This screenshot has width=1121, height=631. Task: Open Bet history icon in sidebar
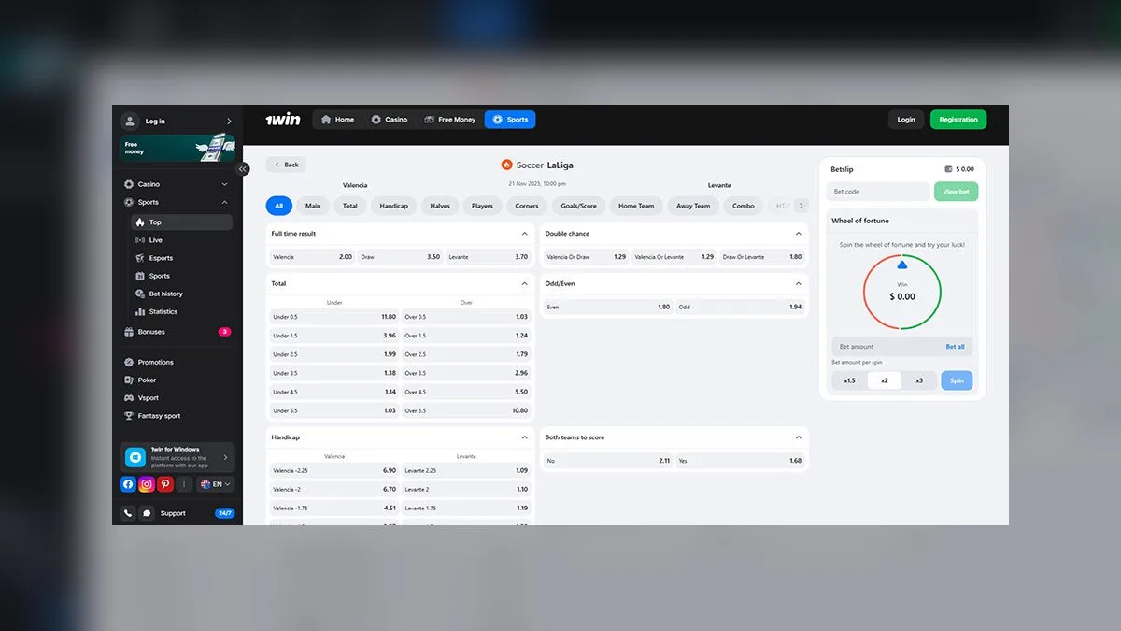tap(140, 294)
